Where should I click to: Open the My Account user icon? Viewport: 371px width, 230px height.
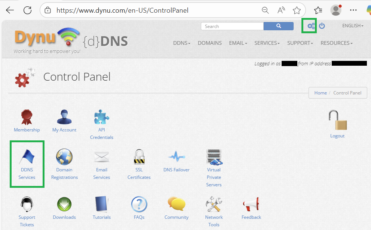click(64, 117)
